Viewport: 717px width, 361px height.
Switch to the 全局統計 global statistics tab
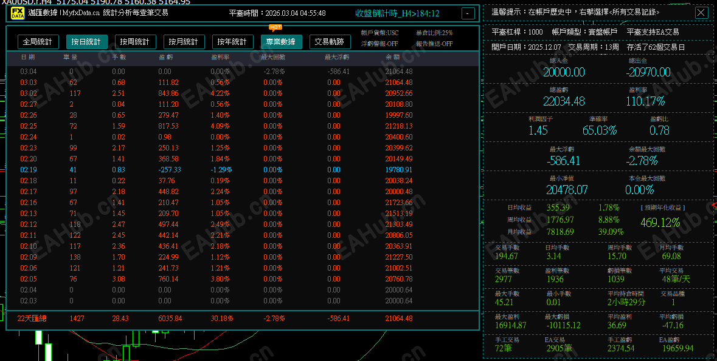(37, 42)
